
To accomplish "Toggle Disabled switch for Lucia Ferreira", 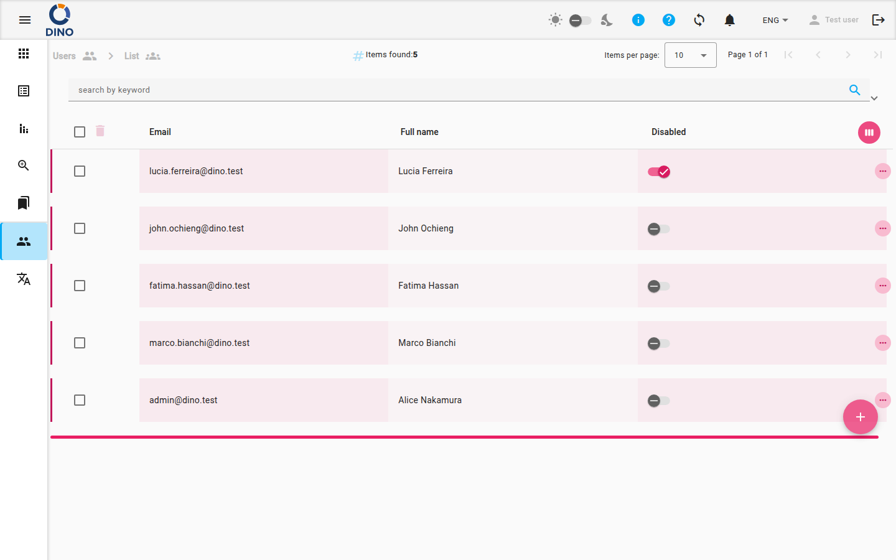I will point(659,172).
